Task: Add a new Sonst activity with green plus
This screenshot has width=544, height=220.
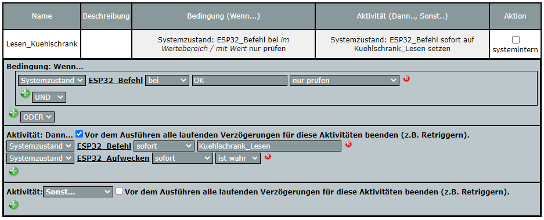Action: [13, 204]
